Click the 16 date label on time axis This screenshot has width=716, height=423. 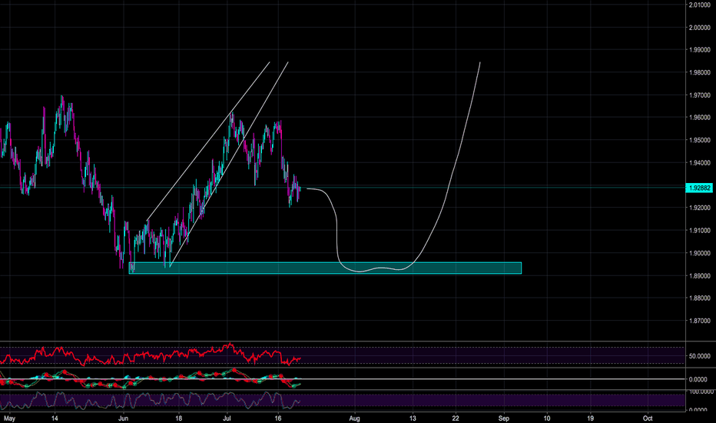click(278, 418)
